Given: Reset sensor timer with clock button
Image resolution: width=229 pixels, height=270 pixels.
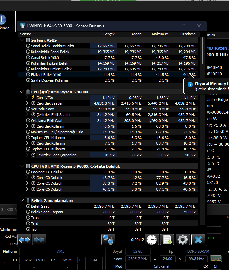Looking at the screenshot, I should click(152, 239).
